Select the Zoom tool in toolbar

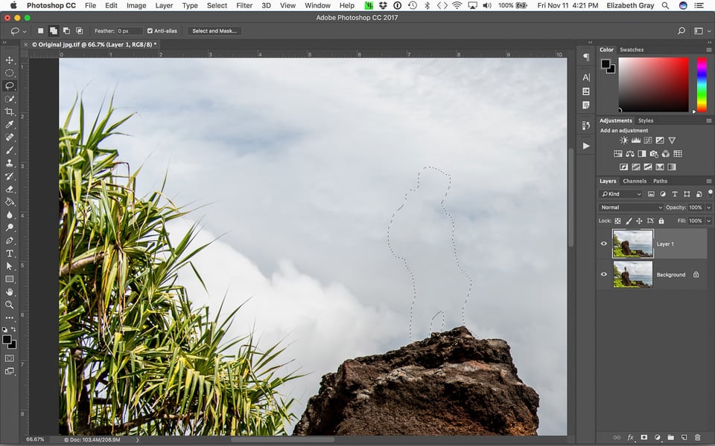9,305
